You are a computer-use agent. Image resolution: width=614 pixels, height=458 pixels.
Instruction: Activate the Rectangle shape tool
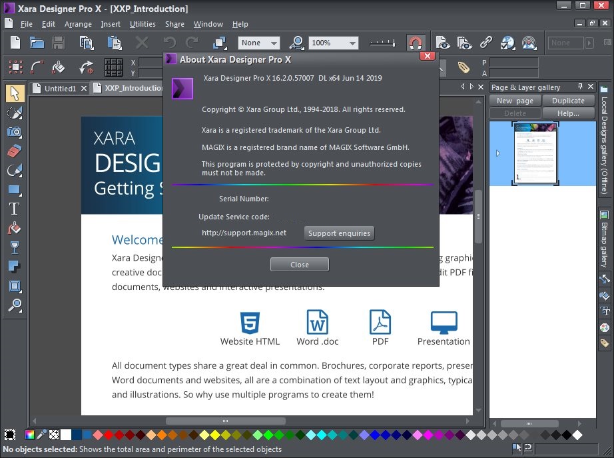(x=15, y=190)
